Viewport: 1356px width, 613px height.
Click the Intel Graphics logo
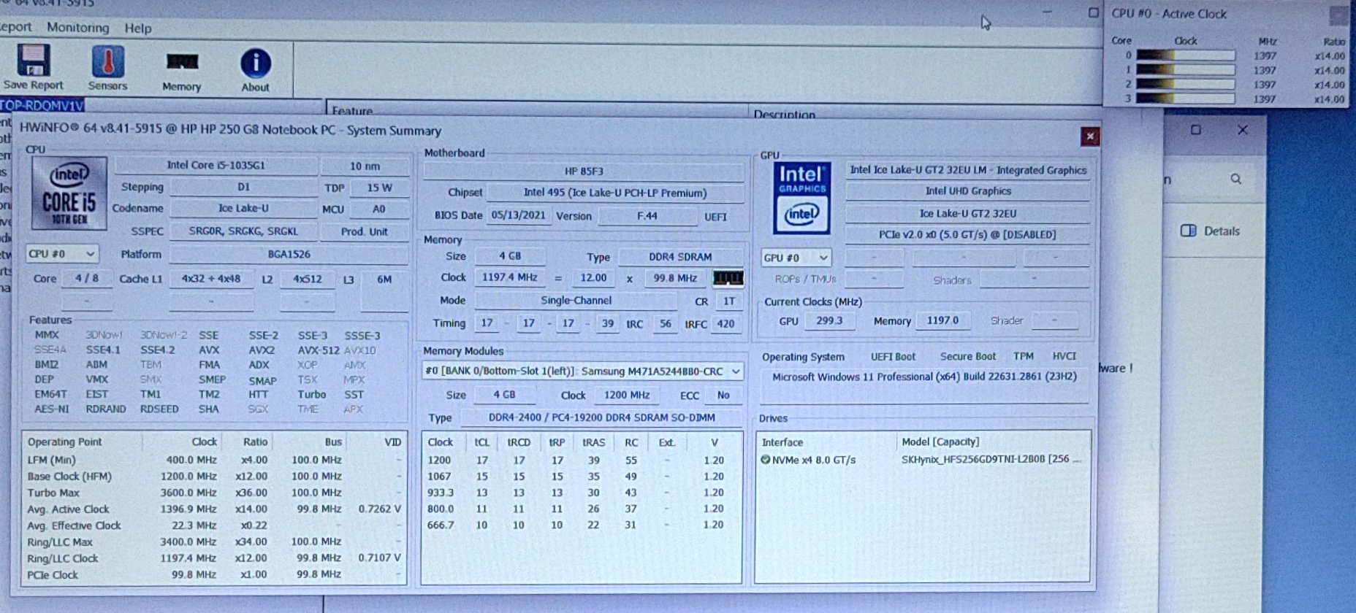pyautogui.click(x=802, y=198)
